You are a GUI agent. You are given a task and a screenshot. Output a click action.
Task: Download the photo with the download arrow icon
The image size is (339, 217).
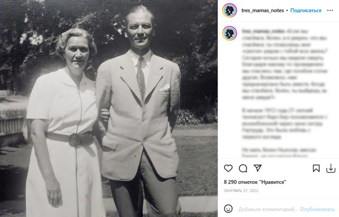click(x=331, y=168)
